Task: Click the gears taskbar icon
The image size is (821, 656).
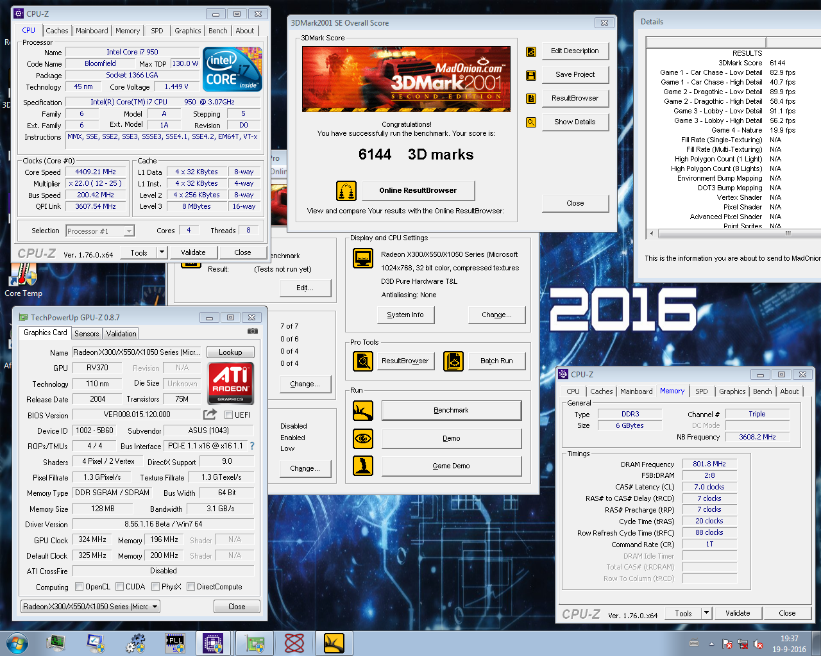Action: pyautogui.click(x=135, y=643)
